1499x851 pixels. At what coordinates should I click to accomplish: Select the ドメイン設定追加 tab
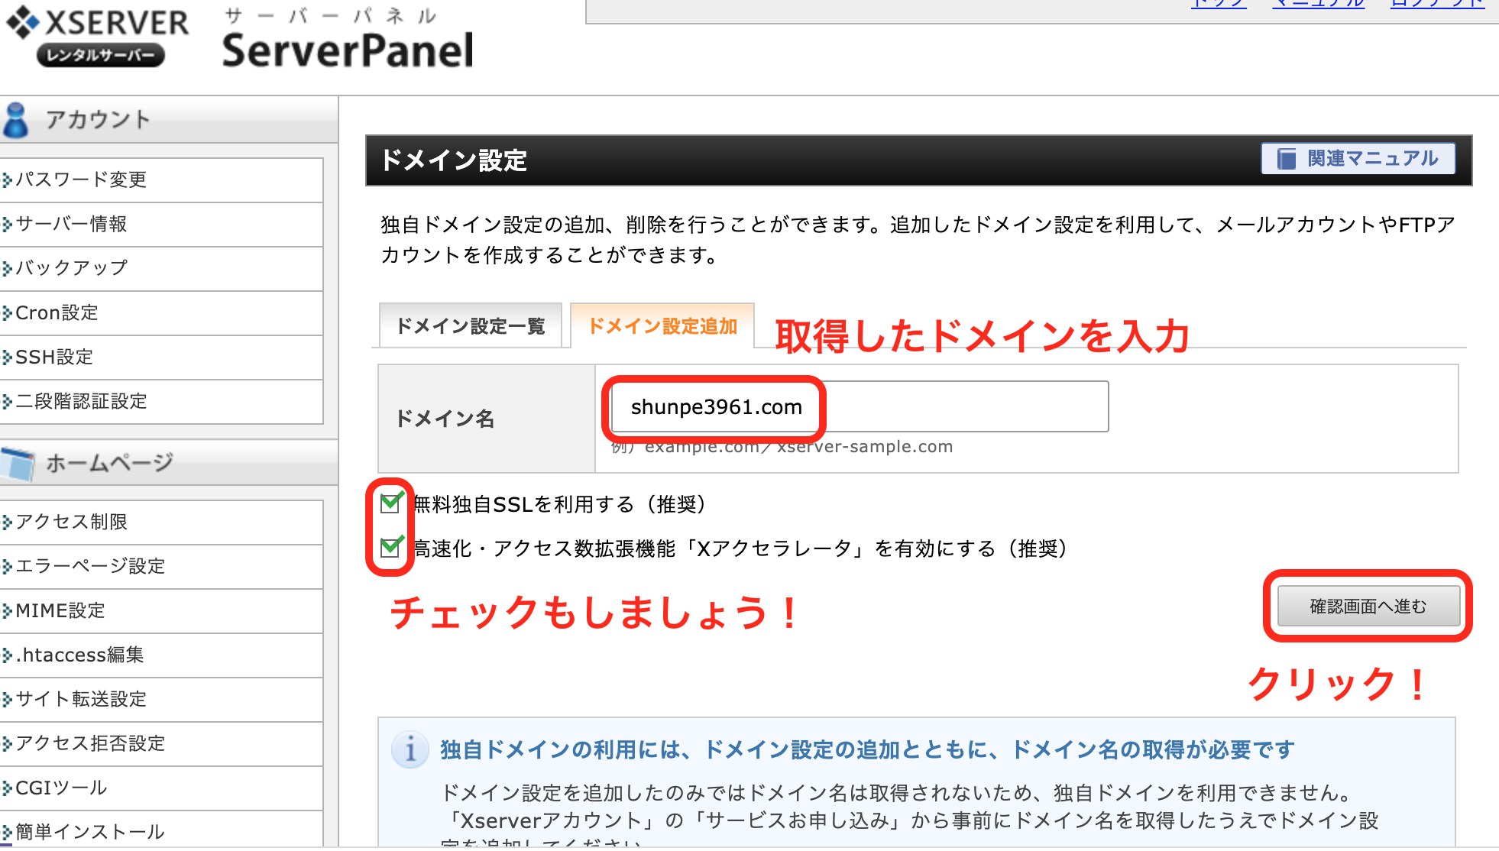[662, 326]
